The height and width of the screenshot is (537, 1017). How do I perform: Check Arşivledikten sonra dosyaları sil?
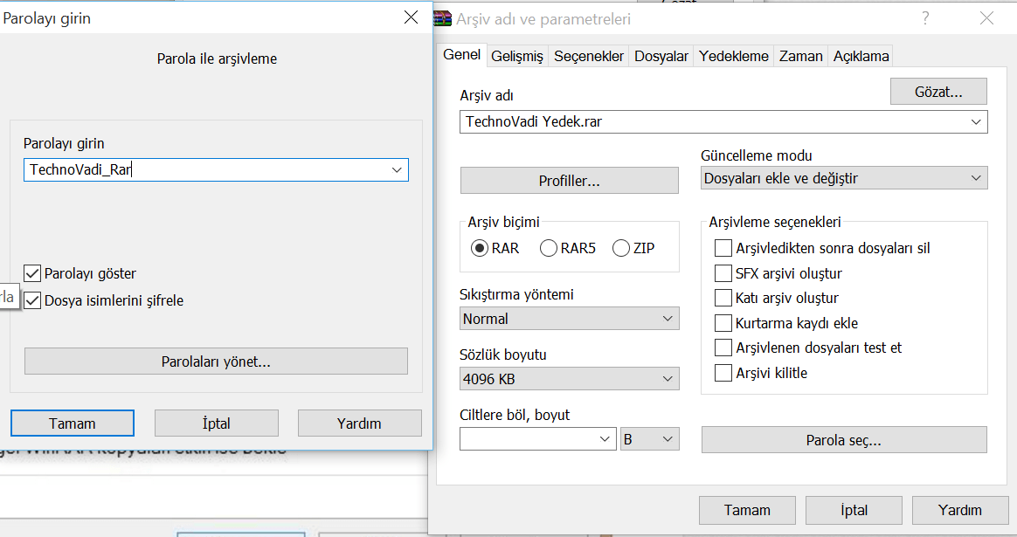pos(723,248)
